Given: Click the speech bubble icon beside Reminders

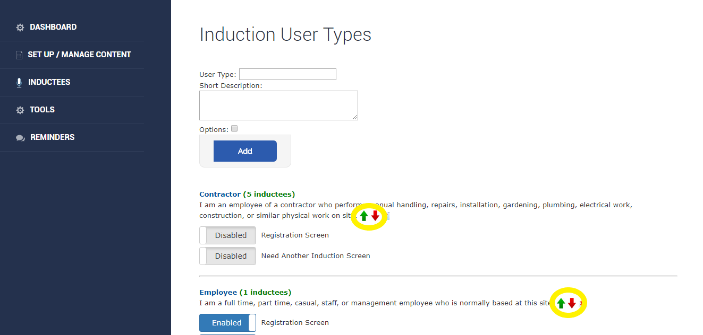Looking at the screenshot, I should 20,138.
